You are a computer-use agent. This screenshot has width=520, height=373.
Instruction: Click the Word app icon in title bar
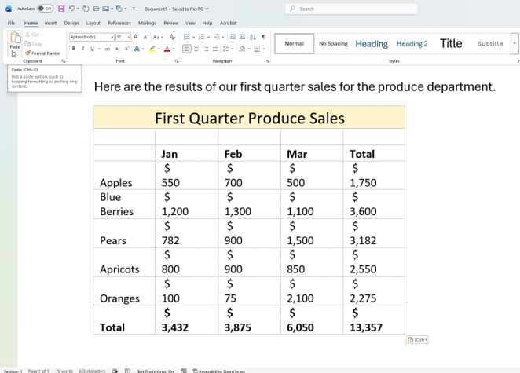pos(9,9)
